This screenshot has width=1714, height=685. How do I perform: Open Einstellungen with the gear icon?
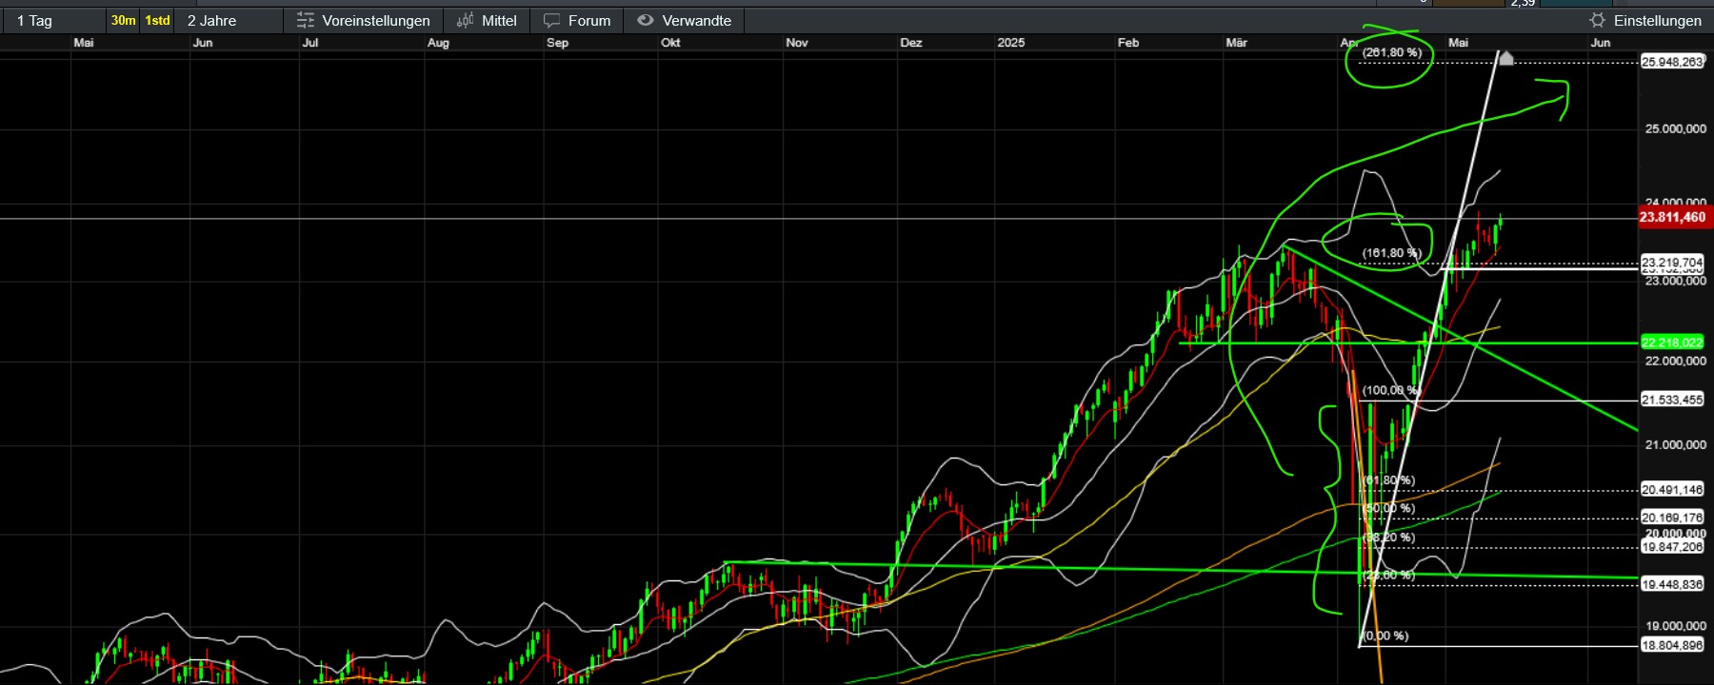coord(1645,20)
